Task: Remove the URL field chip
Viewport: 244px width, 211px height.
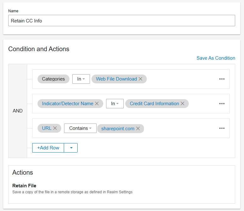Action: (x=55, y=128)
